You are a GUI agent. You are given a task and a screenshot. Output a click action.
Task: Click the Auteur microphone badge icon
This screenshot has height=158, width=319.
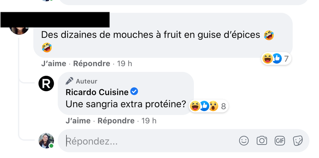69,81
